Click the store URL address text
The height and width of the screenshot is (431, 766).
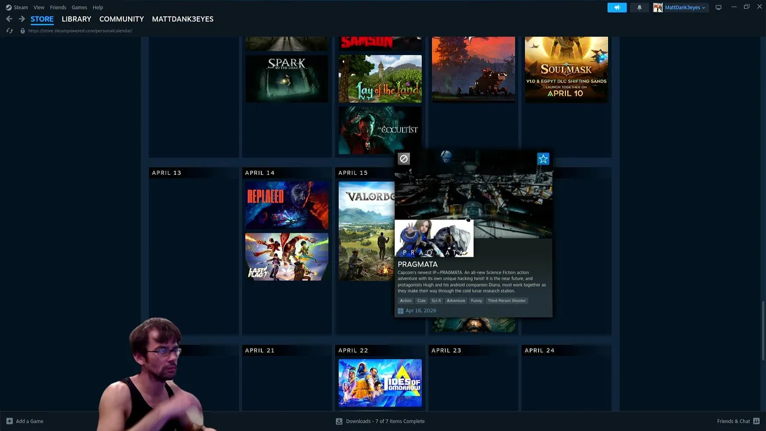(x=80, y=31)
